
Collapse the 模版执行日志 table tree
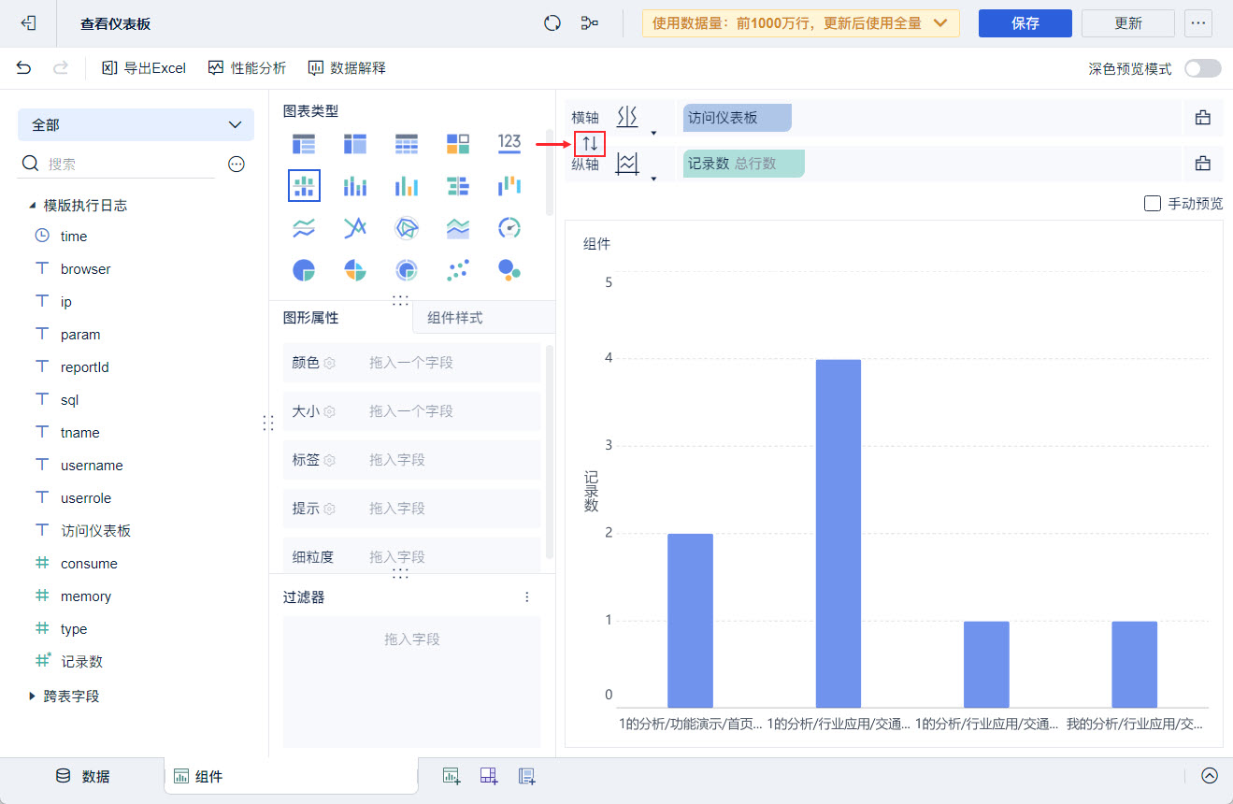33,206
